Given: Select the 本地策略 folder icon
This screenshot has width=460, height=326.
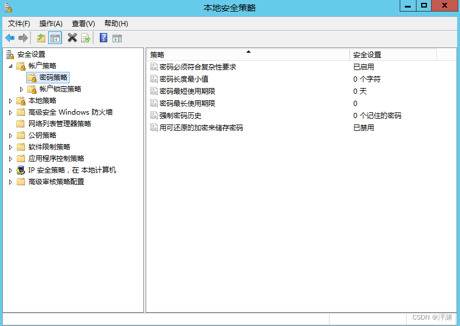Looking at the screenshot, I should 21,101.
